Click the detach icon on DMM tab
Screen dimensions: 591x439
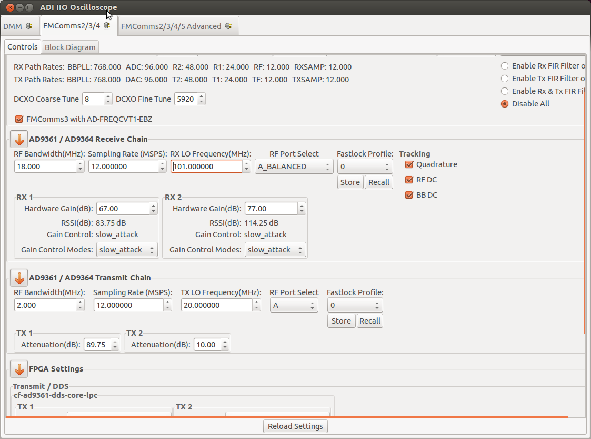click(x=29, y=26)
